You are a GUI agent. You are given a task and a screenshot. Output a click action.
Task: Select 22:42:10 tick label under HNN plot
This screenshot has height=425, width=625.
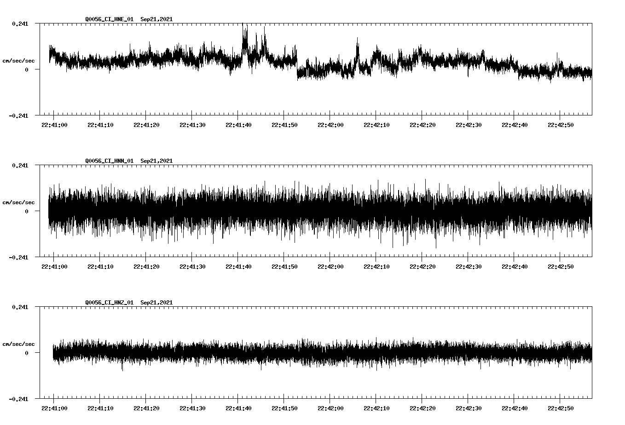coord(376,266)
